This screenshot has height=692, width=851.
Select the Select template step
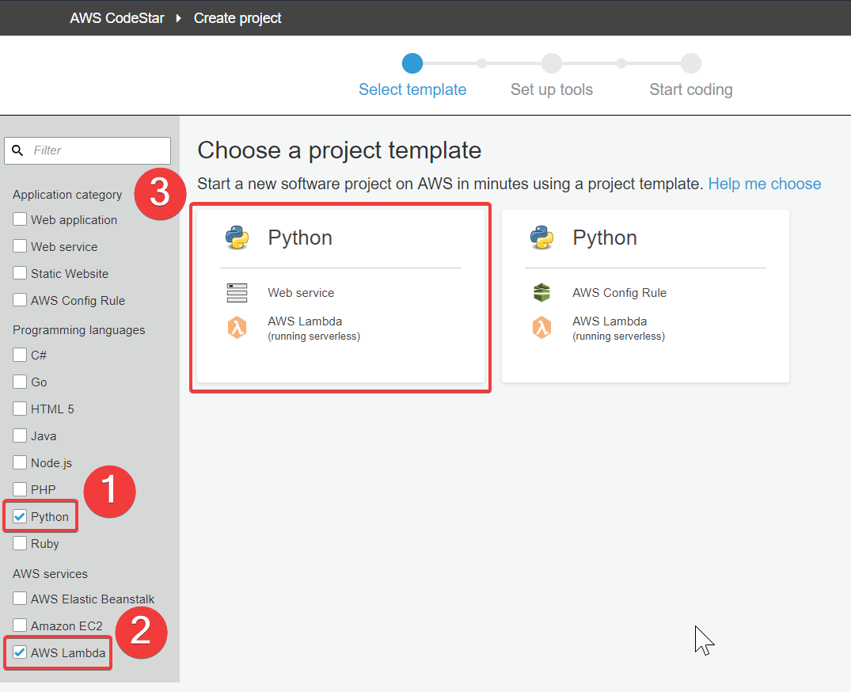(412, 89)
